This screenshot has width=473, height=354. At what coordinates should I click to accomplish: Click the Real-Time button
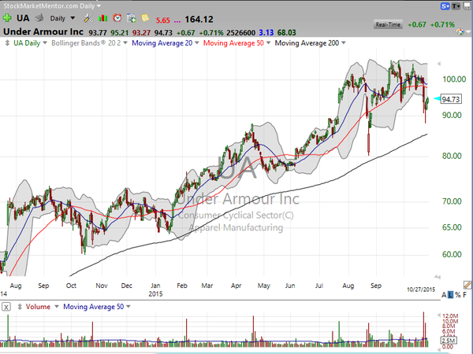click(x=388, y=24)
